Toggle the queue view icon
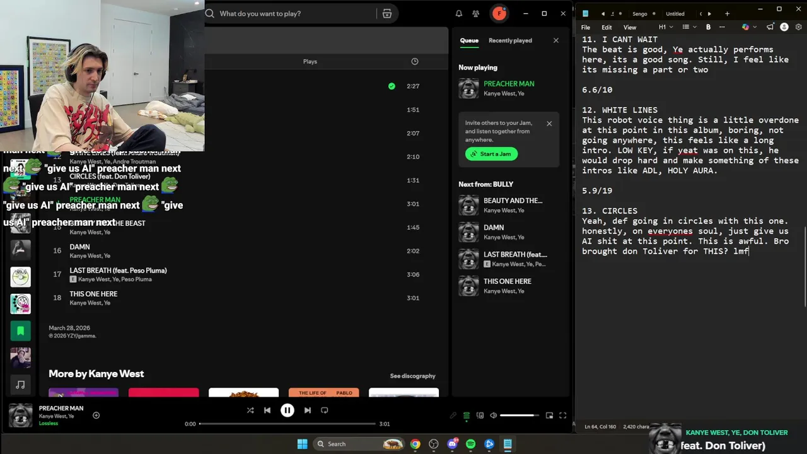The image size is (807, 454). coord(467,416)
